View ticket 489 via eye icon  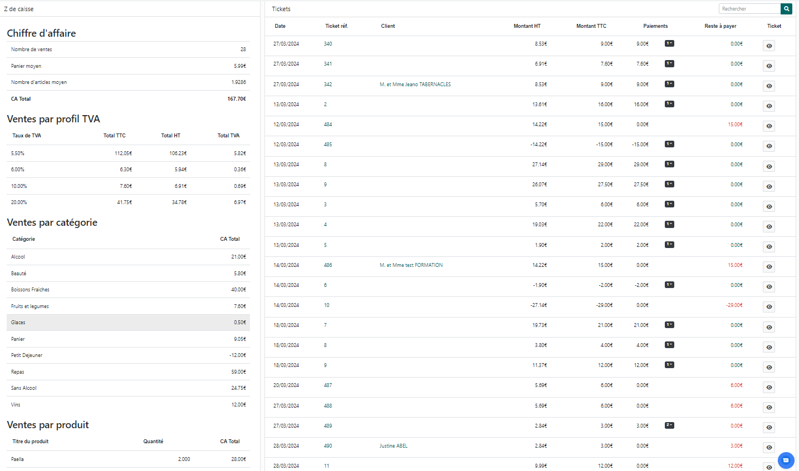coord(769,428)
